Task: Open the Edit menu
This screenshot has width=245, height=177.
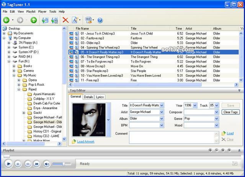Action: (x=12, y=11)
